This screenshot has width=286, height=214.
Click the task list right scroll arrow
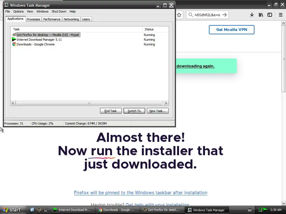click(166, 103)
